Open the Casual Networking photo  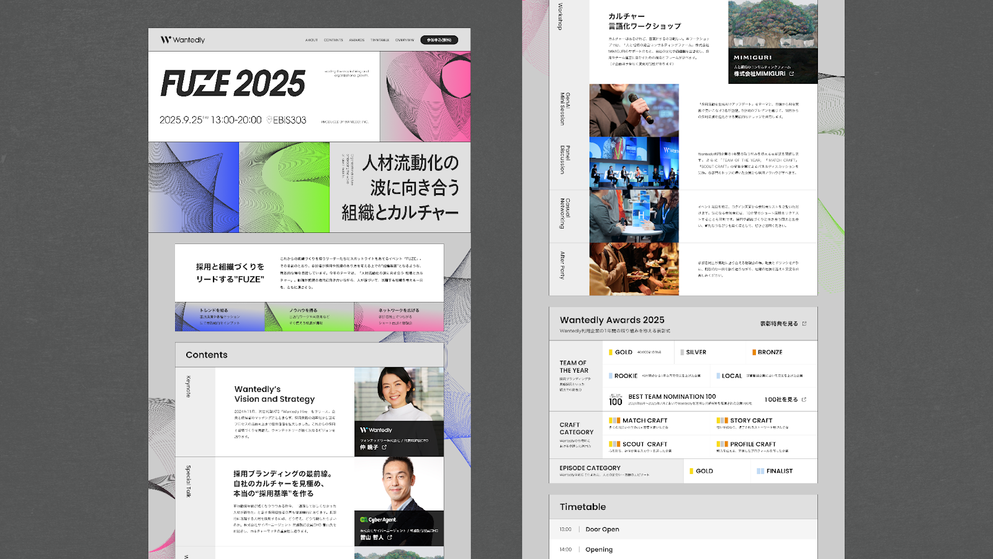(x=634, y=216)
